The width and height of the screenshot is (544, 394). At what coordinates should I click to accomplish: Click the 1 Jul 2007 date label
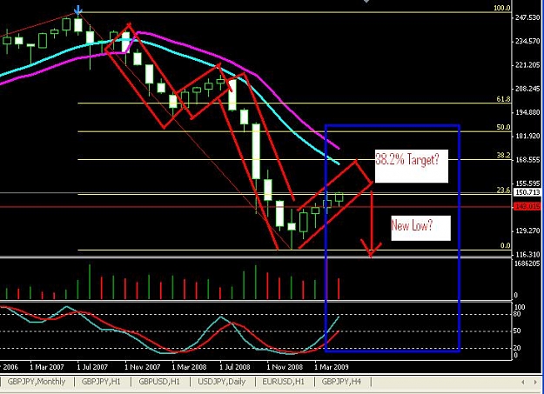coord(92,367)
